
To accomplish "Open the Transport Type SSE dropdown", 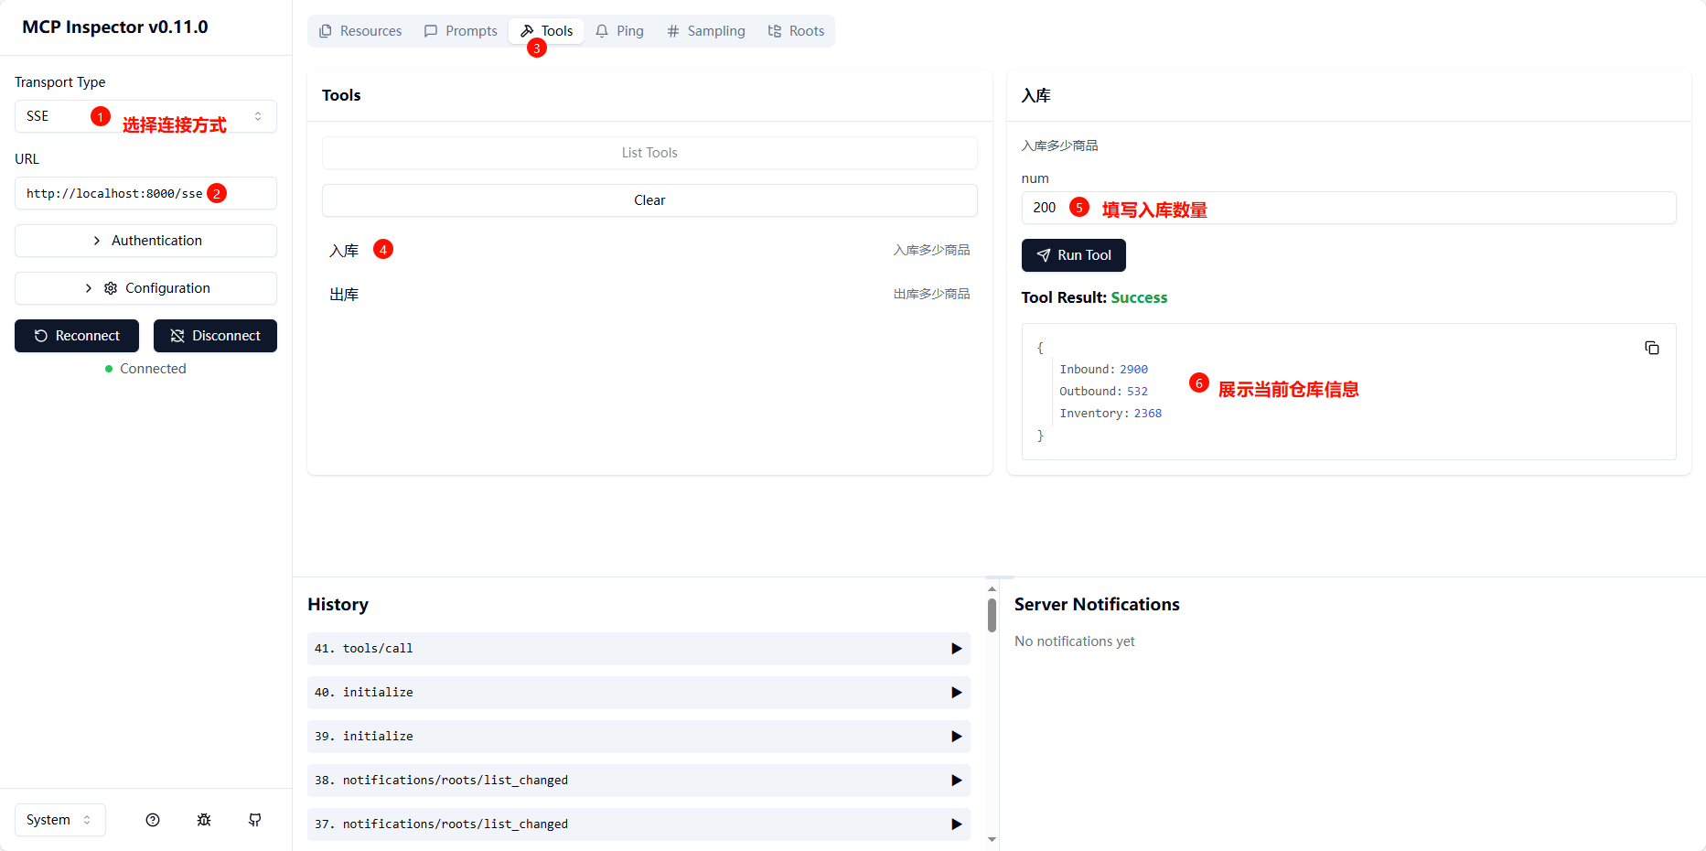I will (145, 116).
